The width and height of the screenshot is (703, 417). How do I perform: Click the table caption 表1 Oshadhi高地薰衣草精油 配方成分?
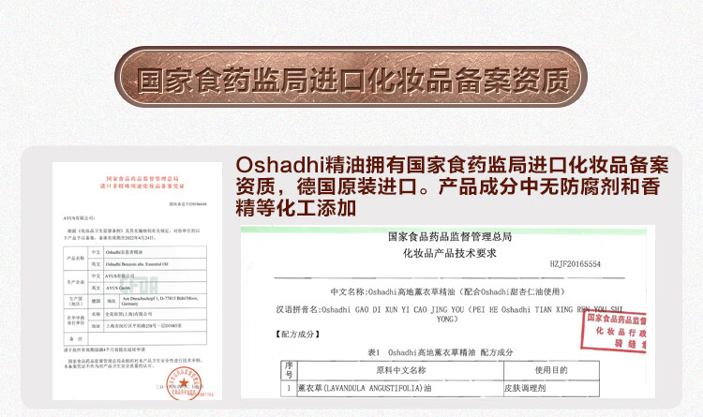pyautogui.click(x=441, y=352)
